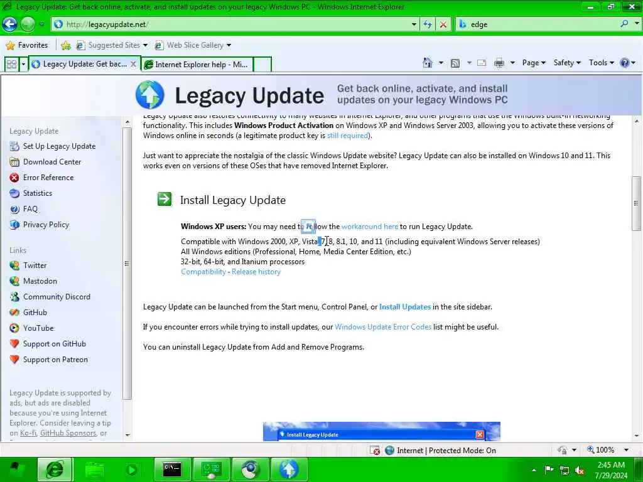Open the FAQ sidebar link
Screen dimensions: 643x482
click(x=30, y=208)
